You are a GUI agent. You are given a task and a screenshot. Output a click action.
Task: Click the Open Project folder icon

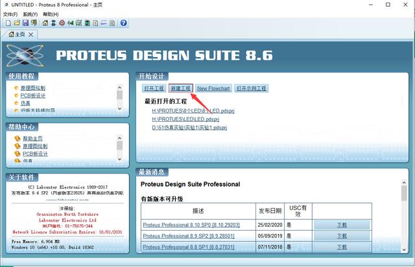pyautogui.click(x=17, y=23)
